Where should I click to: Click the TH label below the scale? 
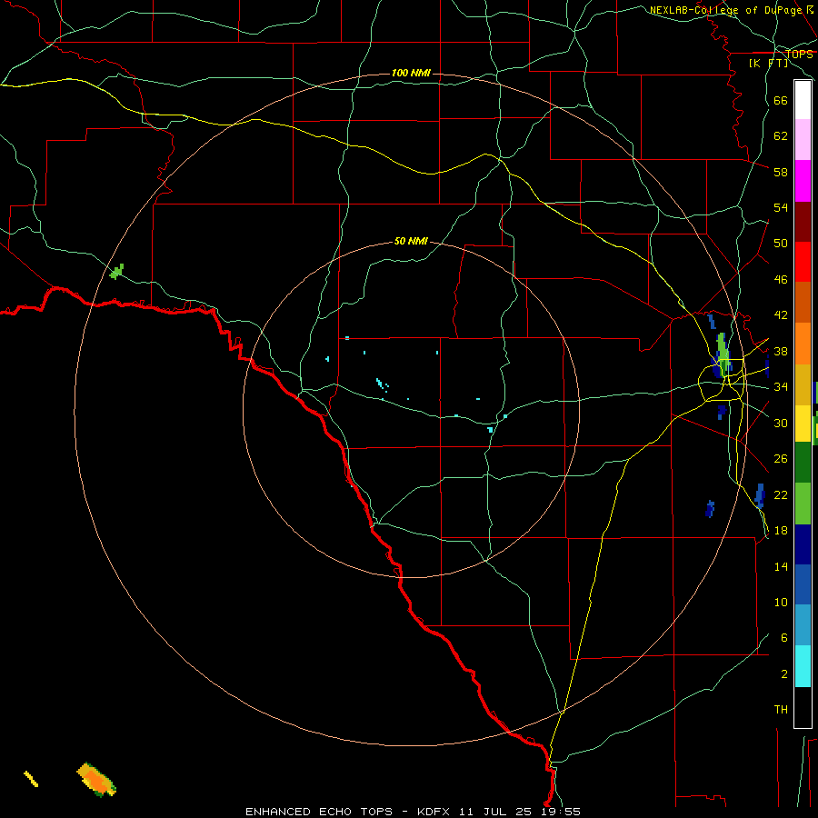(x=781, y=710)
